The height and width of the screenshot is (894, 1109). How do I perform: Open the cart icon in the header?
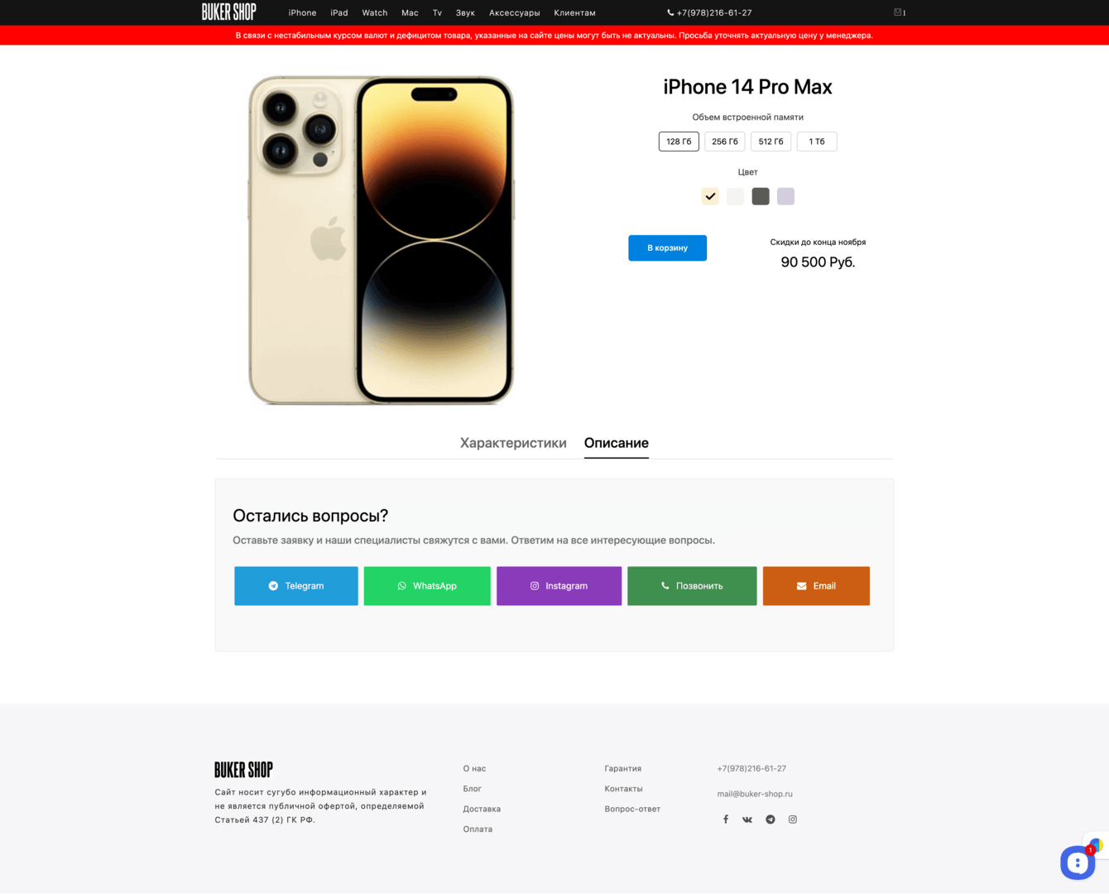coord(898,12)
